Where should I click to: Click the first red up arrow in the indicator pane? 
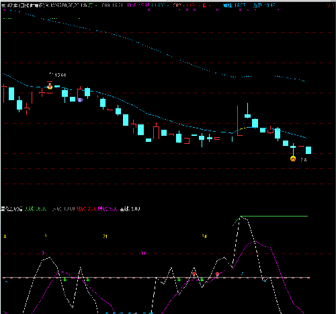(194, 274)
